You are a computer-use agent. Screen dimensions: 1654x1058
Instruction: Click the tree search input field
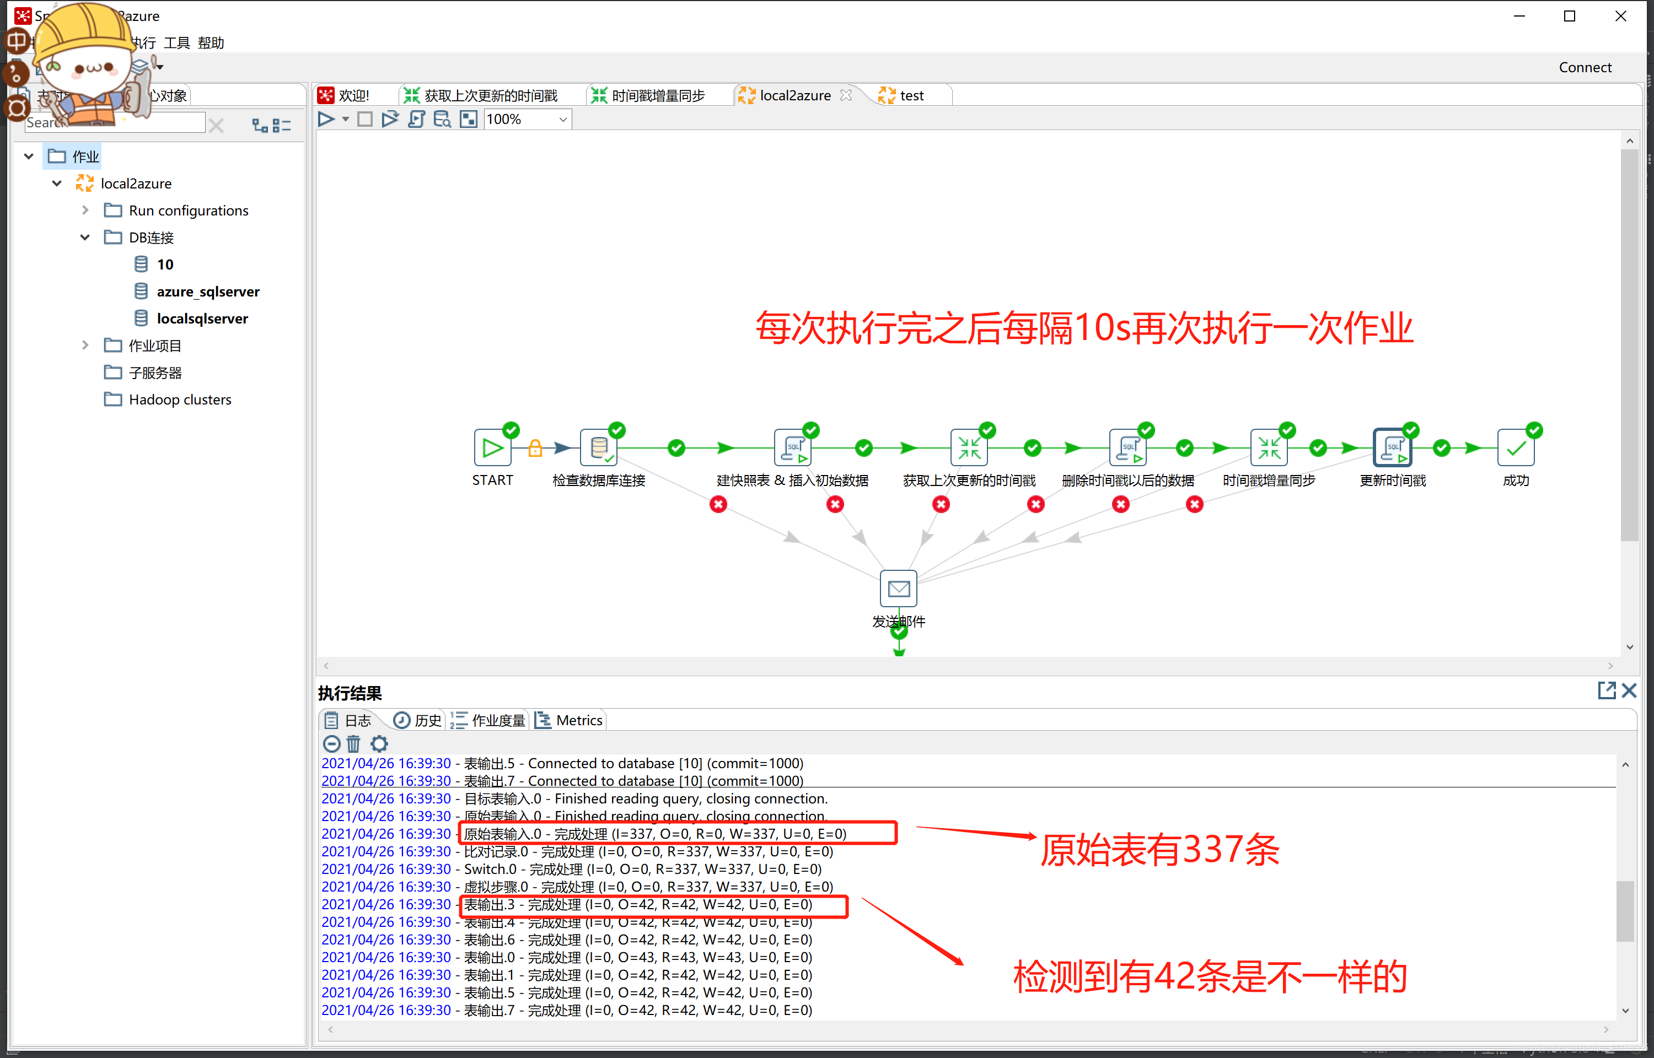tap(115, 123)
